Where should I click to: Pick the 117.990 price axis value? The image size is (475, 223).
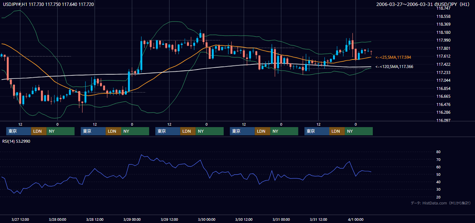point(443,40)
